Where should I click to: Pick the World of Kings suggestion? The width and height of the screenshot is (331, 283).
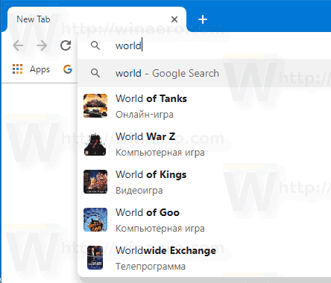tap(204, 182)
